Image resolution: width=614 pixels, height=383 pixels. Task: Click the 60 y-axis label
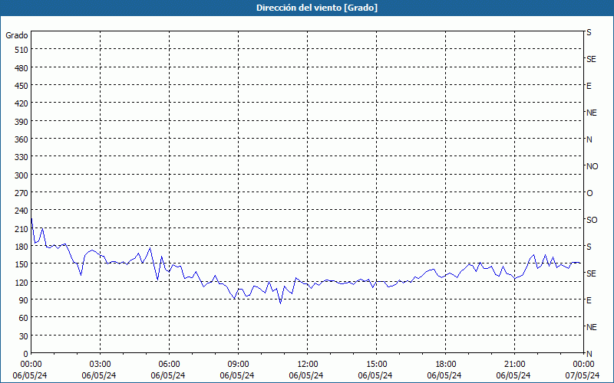coord(24,318)
